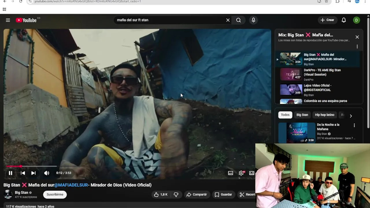370x208 pixels.
Task: Skip to next video
Action: tap(34, 173)
